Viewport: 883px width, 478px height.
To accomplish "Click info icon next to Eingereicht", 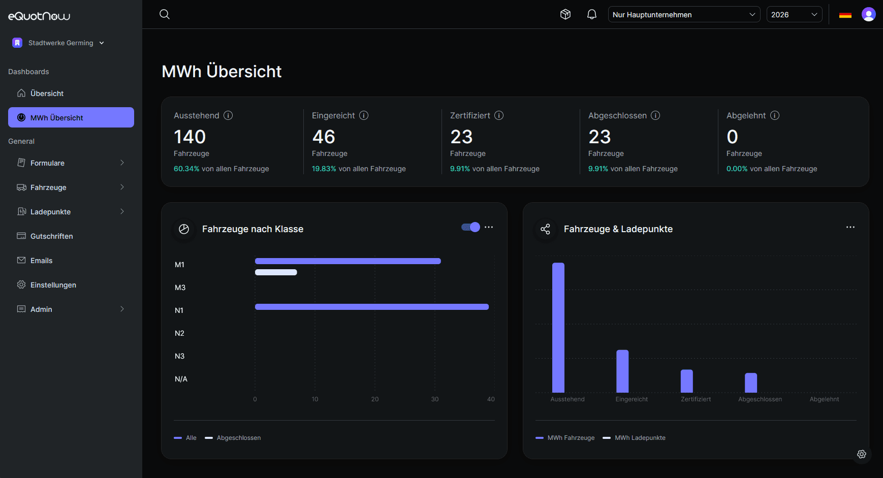I will (x=364, y=115).
